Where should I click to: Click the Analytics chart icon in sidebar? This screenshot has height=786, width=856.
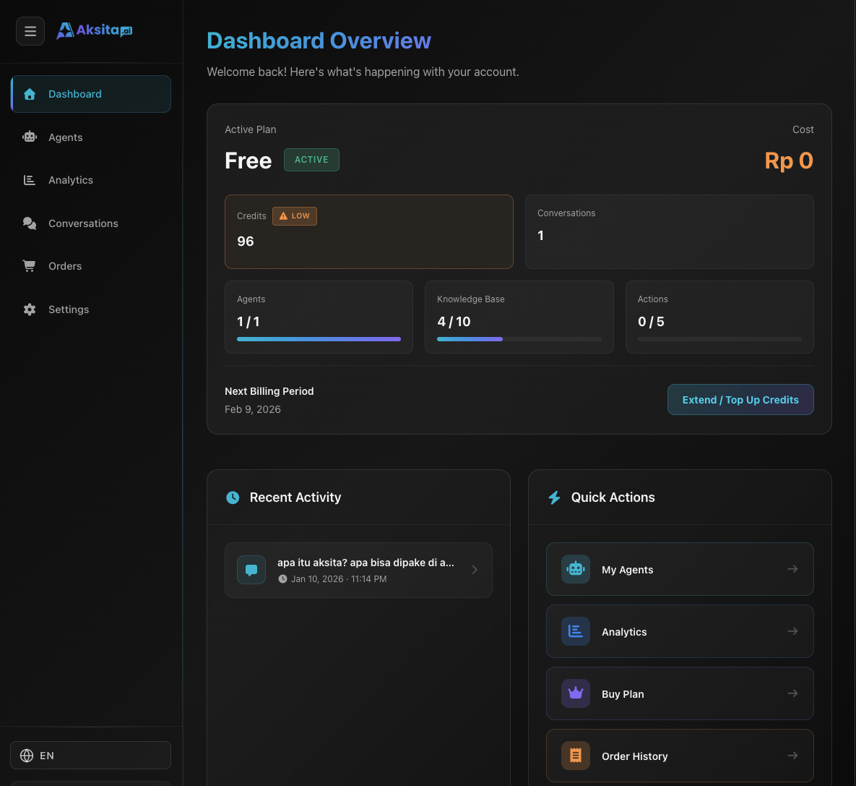(30, 180)
